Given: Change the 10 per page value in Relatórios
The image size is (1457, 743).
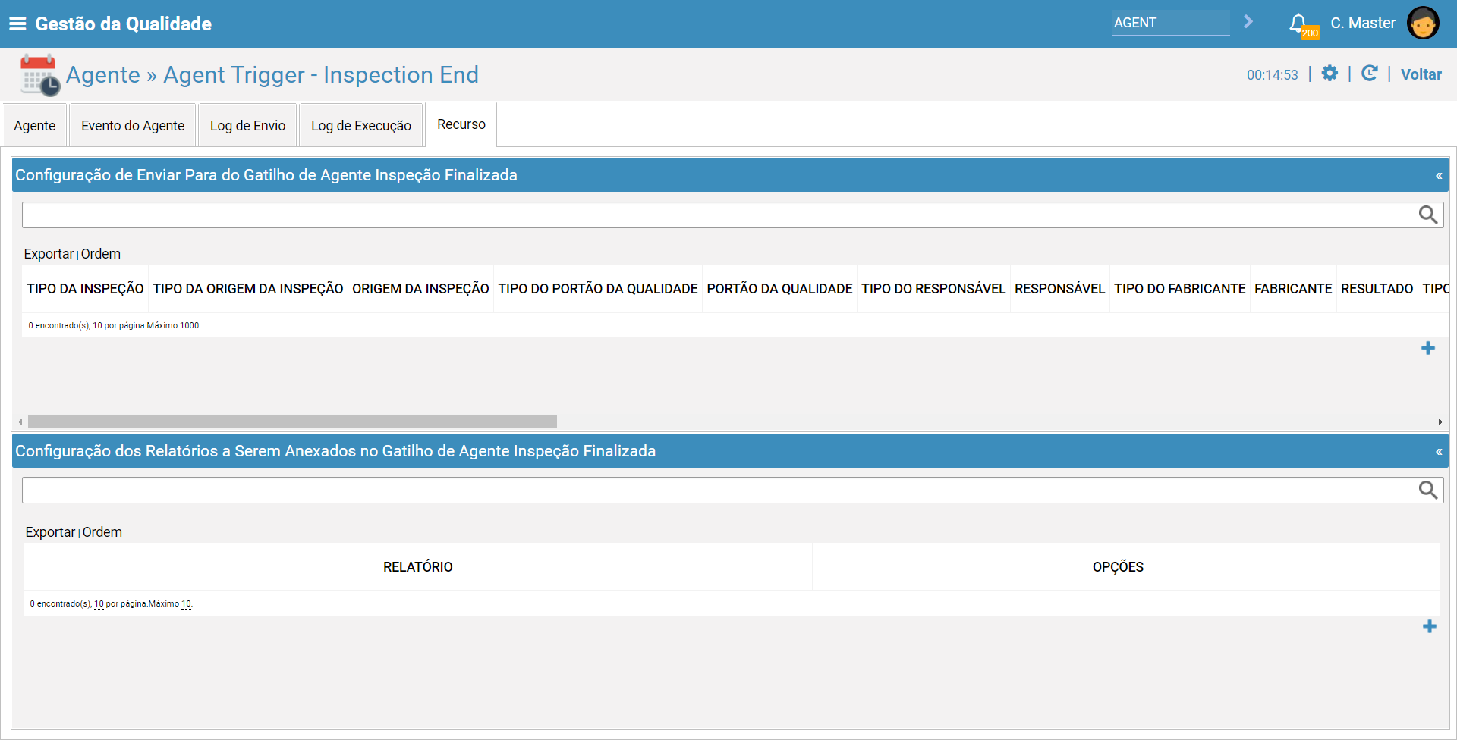Looking at the screenshot, I should (x=99, y=603).
